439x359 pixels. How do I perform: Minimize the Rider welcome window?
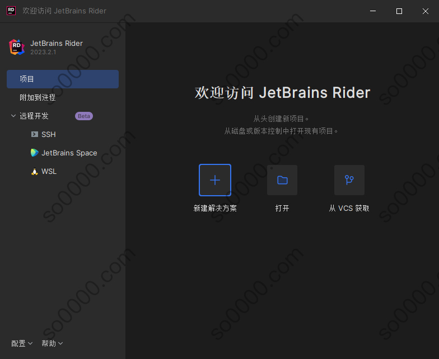pos(373,11)
